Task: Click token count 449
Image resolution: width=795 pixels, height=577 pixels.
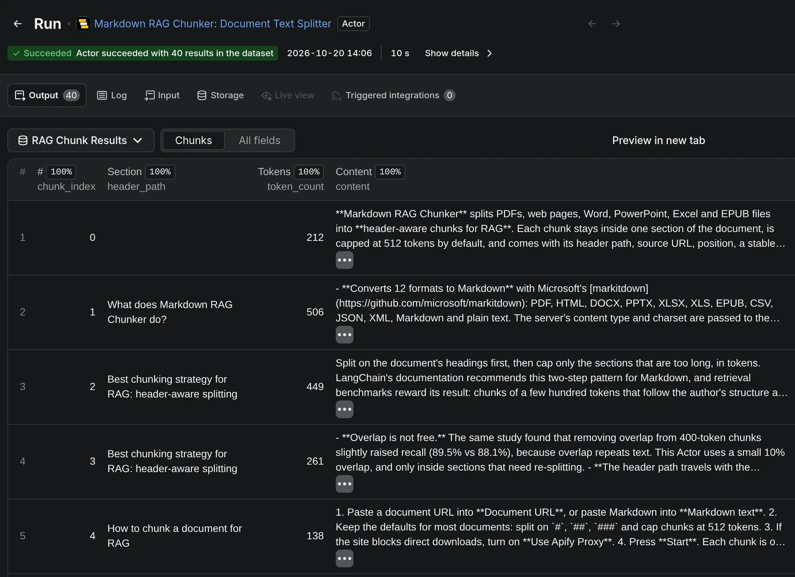Action: pyautogui.click(x=315, y=386)
